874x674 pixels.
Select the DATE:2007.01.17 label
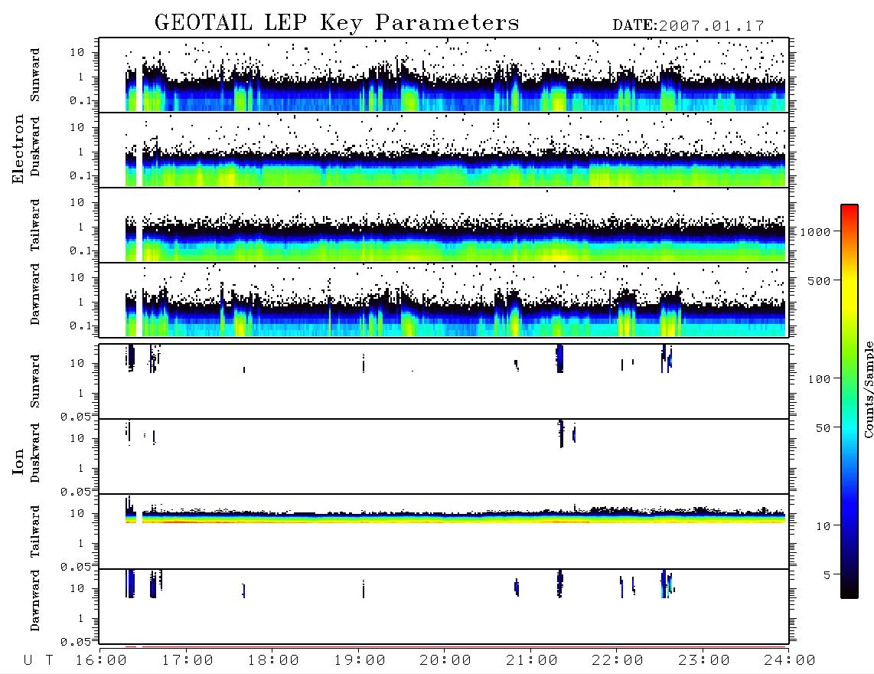point(688,26)
